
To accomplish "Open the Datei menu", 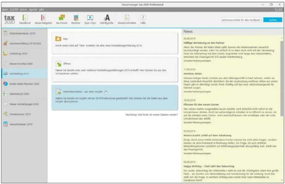I will coord(5,10).
